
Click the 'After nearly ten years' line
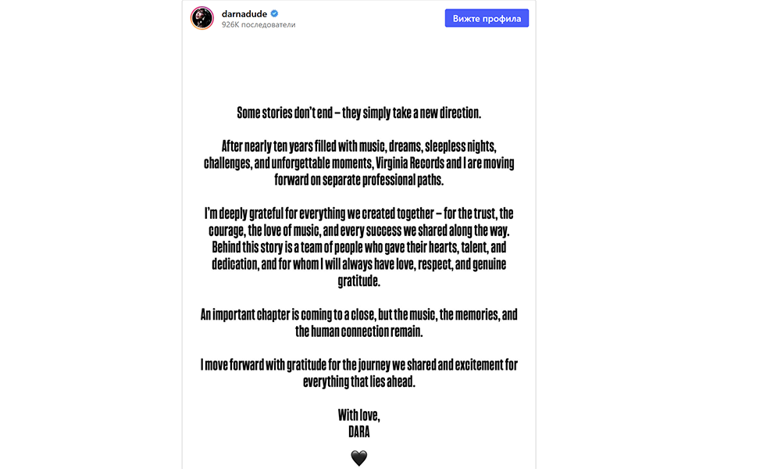tap(359, 146)
